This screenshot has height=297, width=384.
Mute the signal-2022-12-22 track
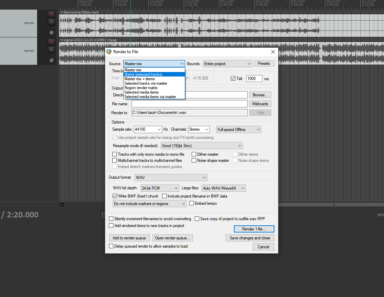click(51, 42)
